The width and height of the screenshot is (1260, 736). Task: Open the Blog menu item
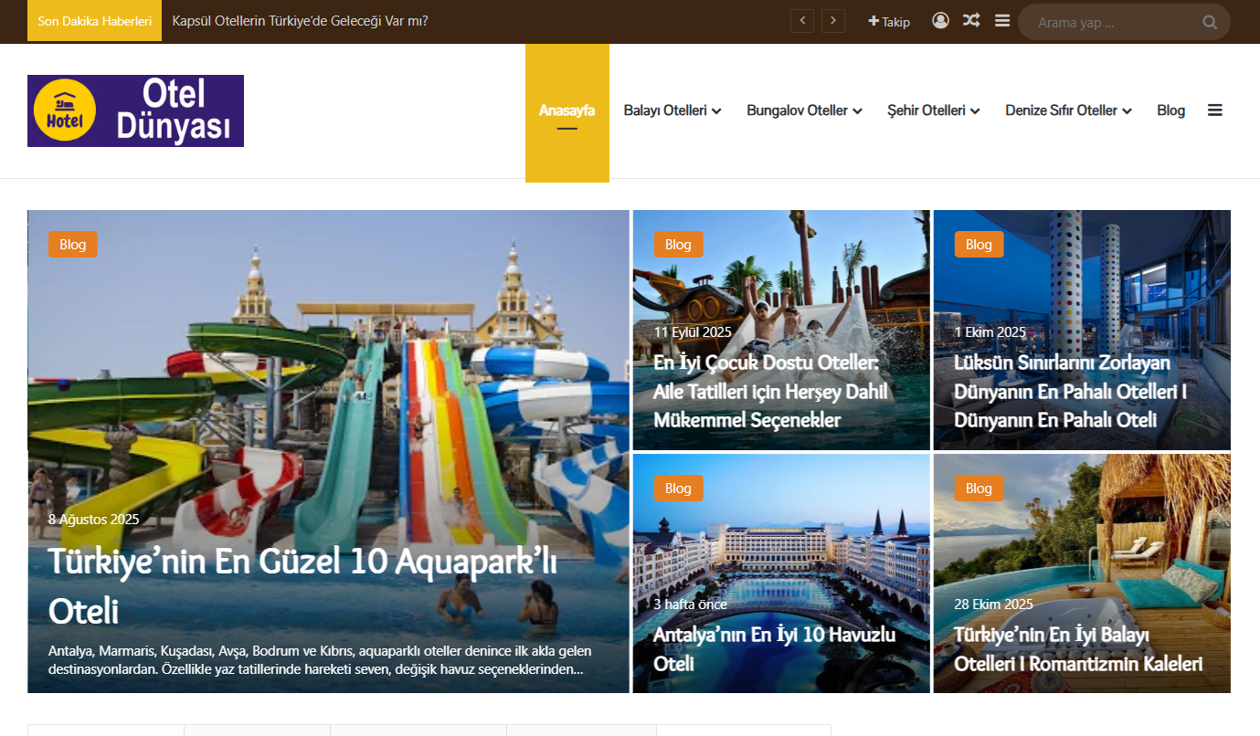coord(1170,110)
